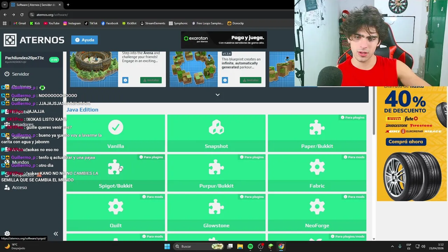448x252 pixels.
Task: Select the Vanilla software tile
Action: tap(115, 133)
